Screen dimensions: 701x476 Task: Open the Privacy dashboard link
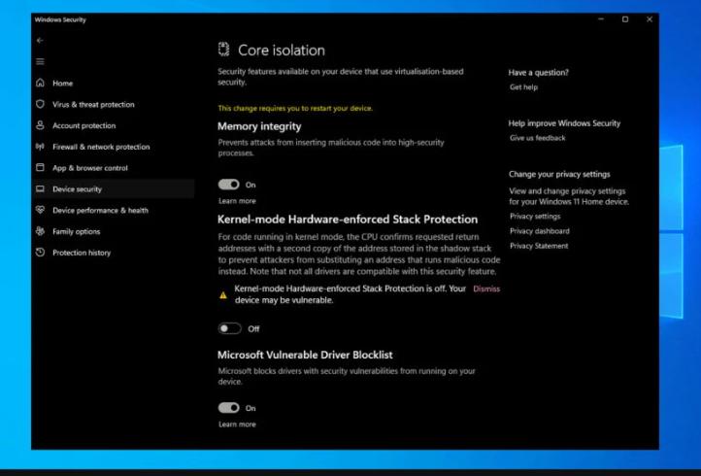pyautogui.click(x=540, y=231)
